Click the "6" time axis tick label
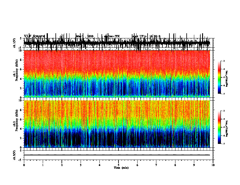Image resolution: width=240 pixels, height=185 pixels. [137, 165]
